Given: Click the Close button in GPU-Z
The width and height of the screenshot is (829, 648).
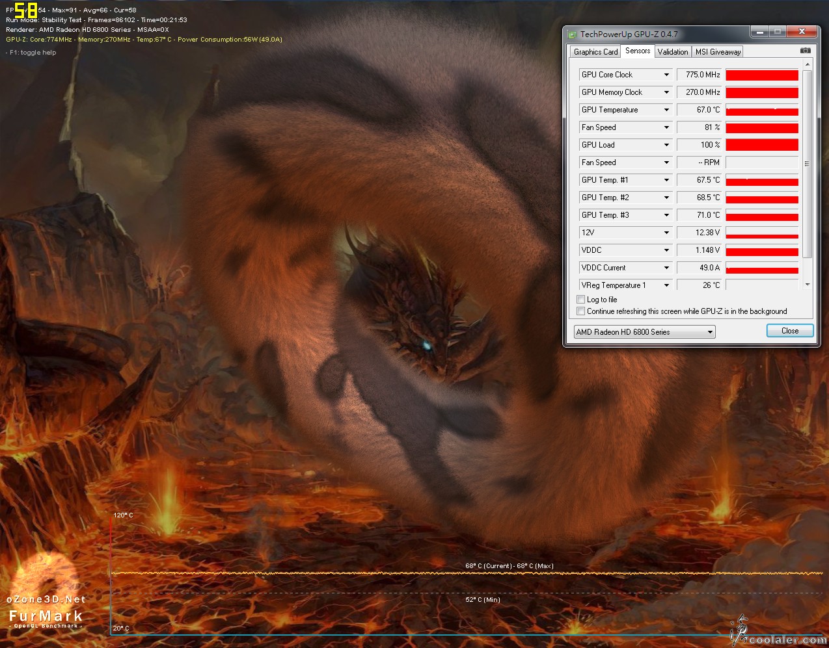Looking at the screenshot, I should [x=790, y=331].
